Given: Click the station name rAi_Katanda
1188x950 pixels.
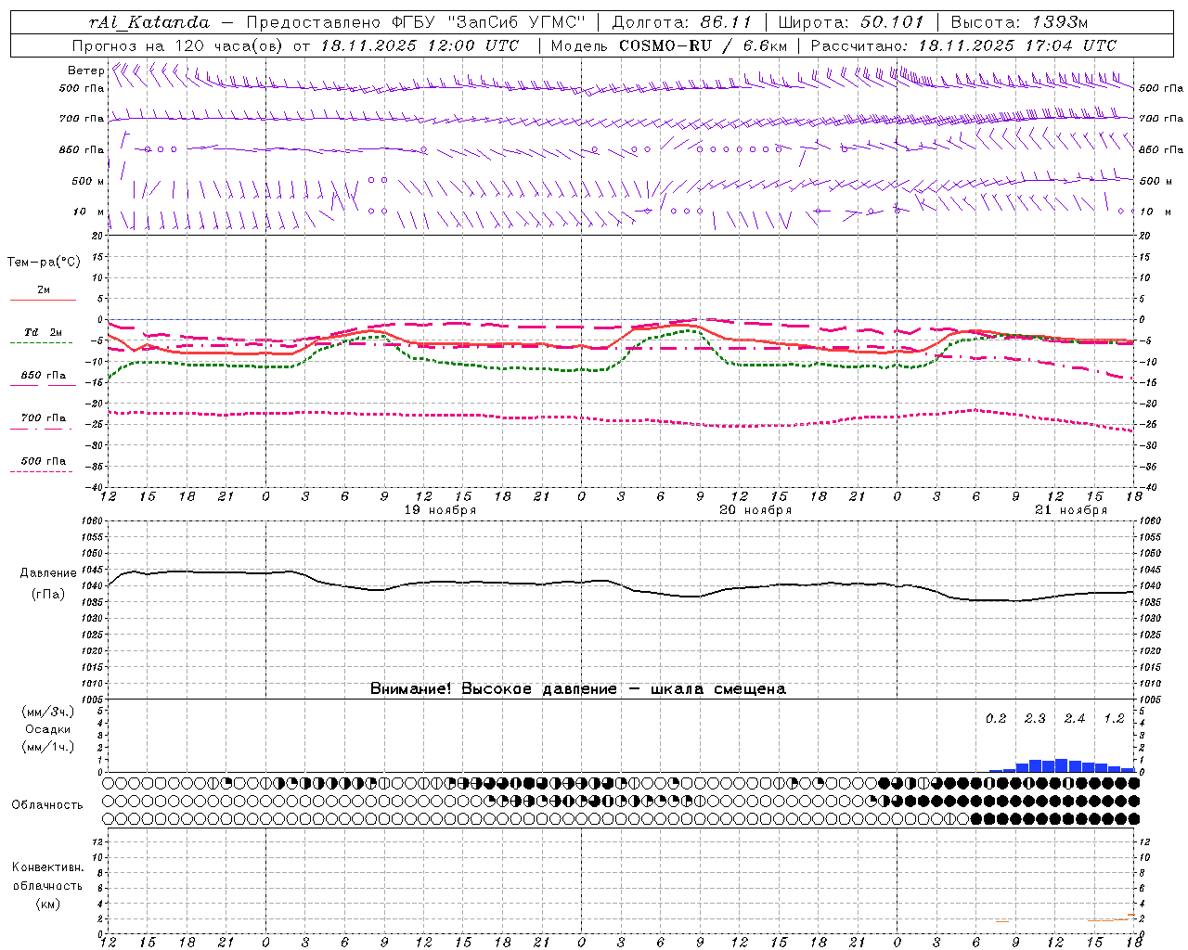Looking at the screenshot, I should click(x=149, y=22).
